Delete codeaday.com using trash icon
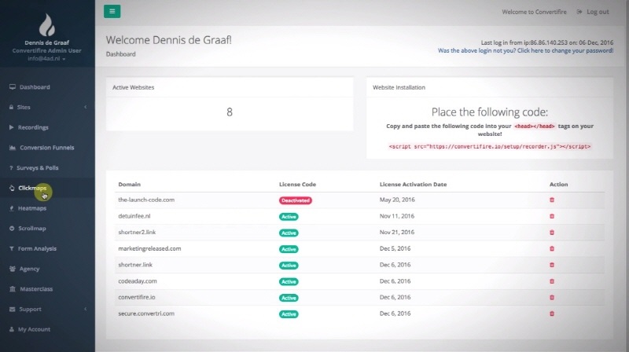The width and height of the screenshot is (629, 352). pos(552,281)
